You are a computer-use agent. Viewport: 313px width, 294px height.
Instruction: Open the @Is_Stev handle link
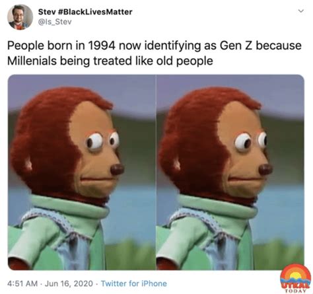[55, 22]
